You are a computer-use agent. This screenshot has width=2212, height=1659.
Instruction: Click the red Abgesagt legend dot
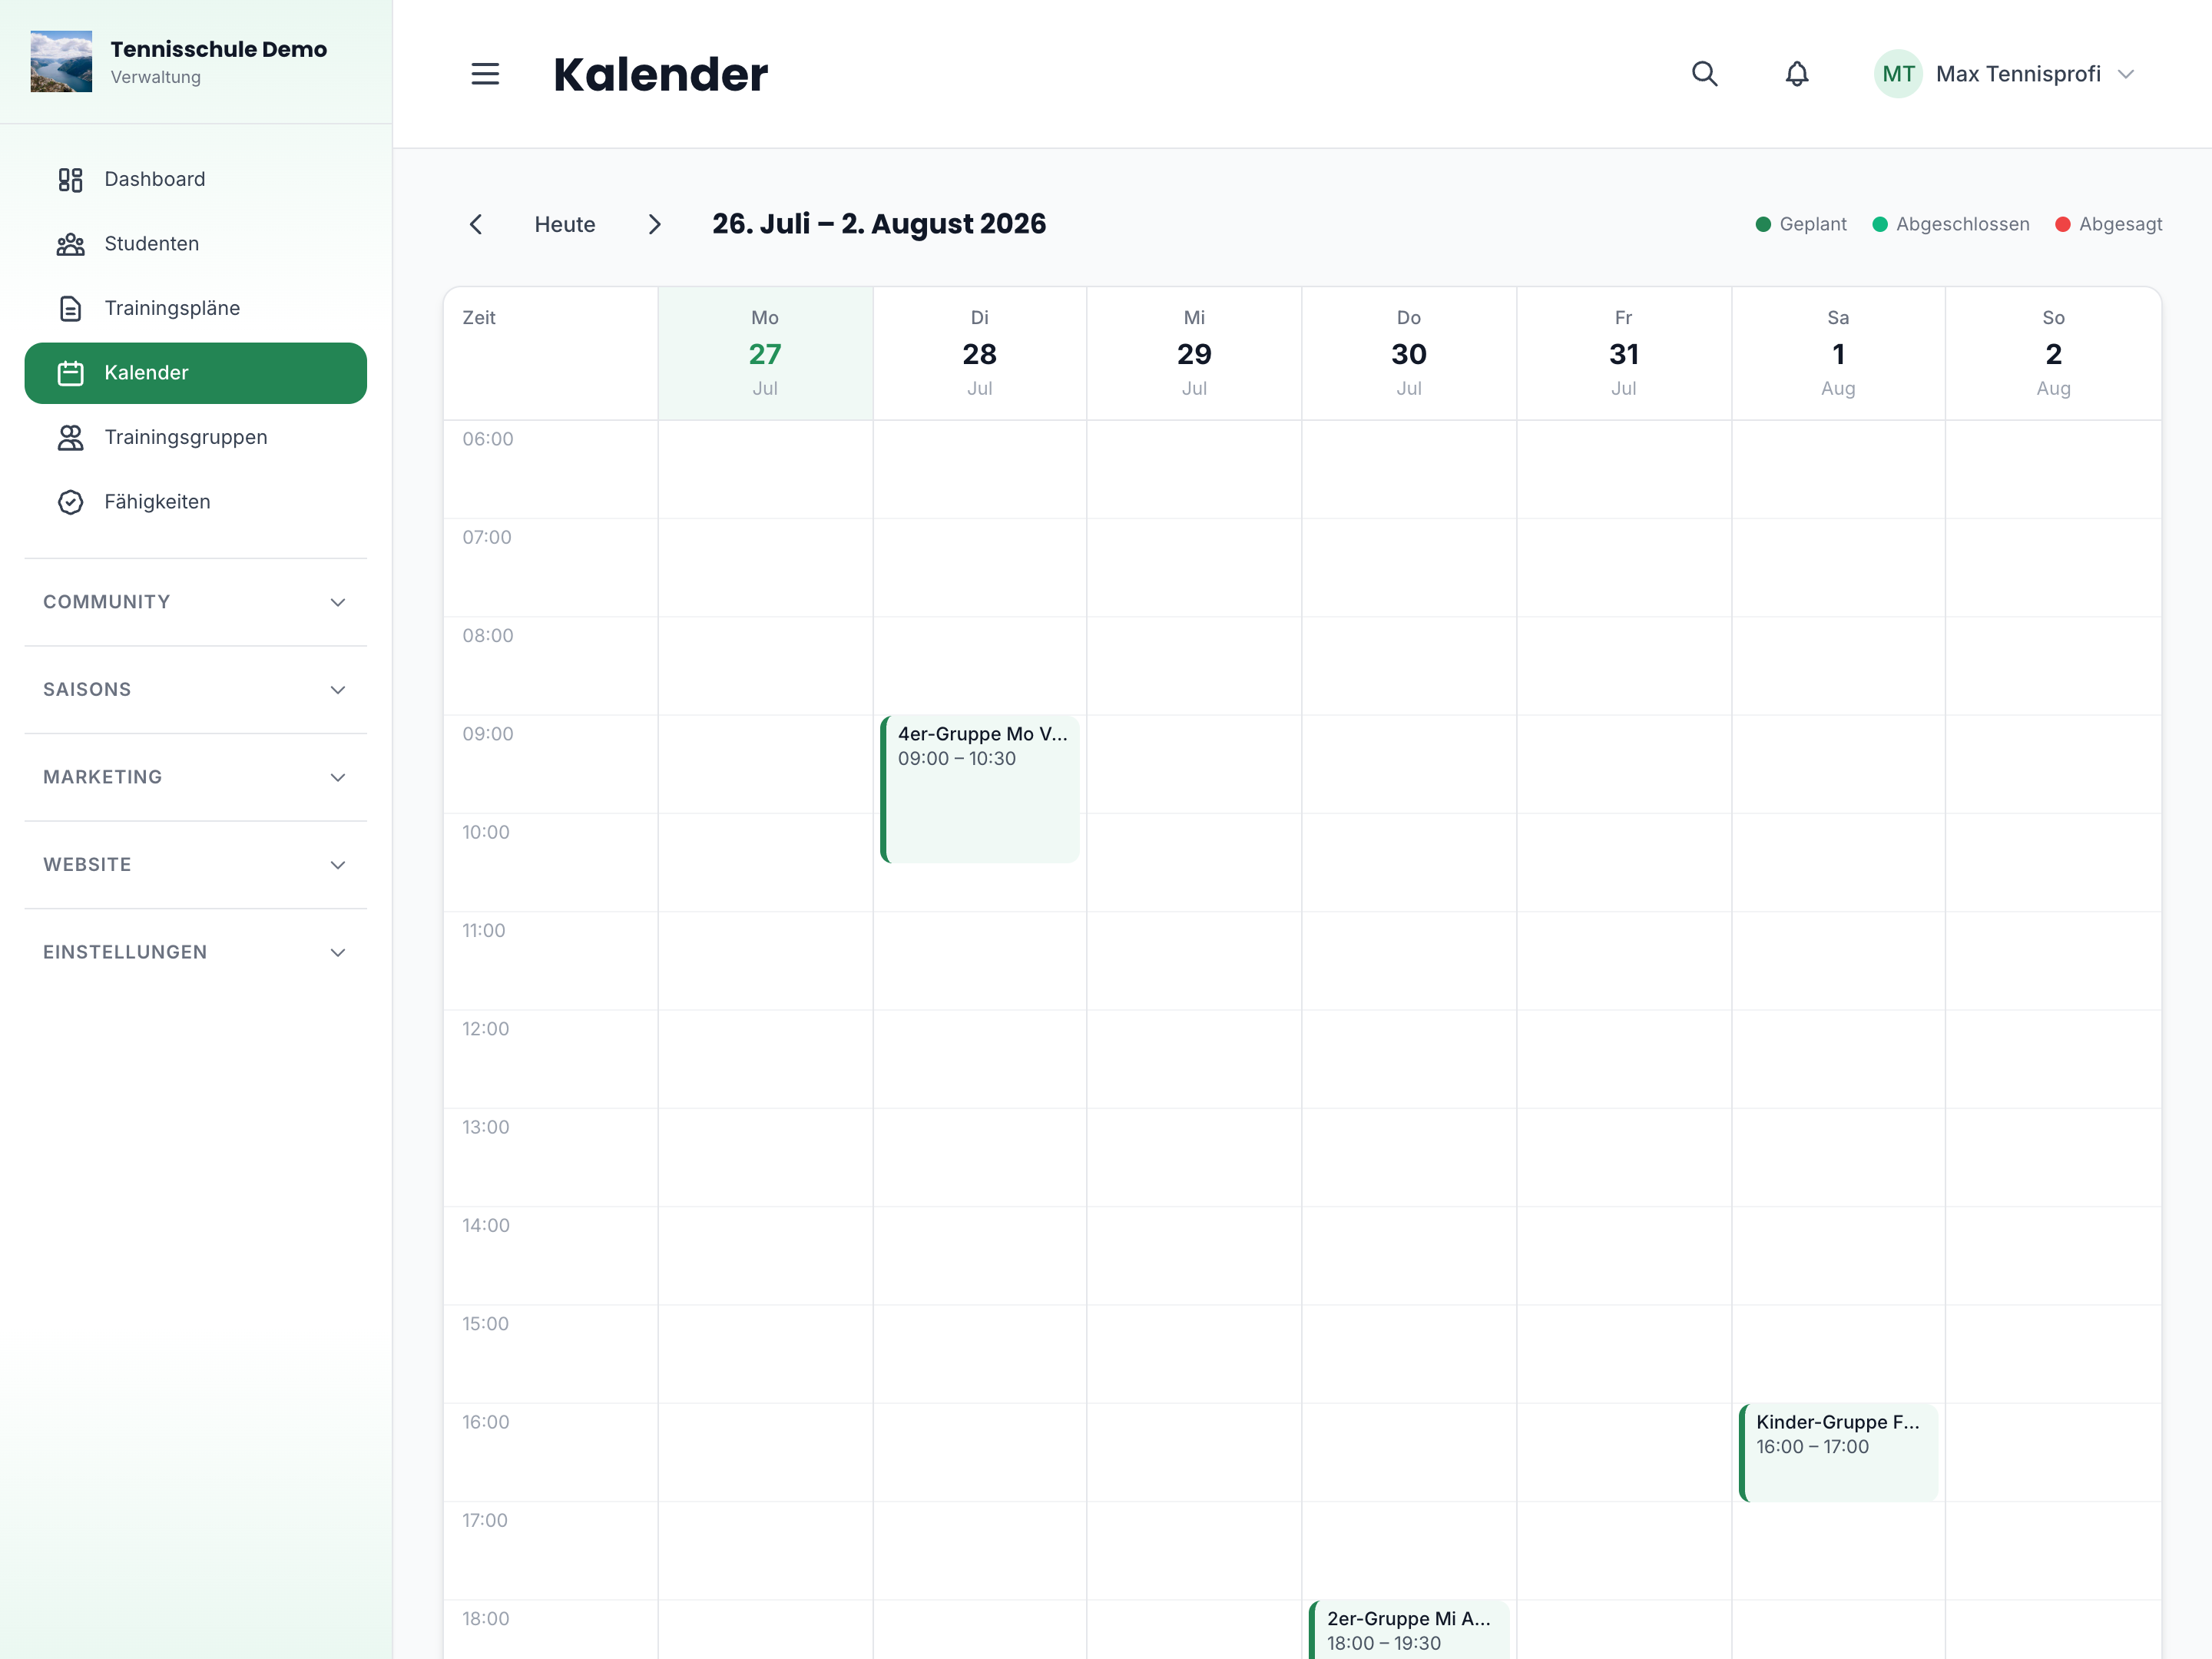coord(2062,224)
